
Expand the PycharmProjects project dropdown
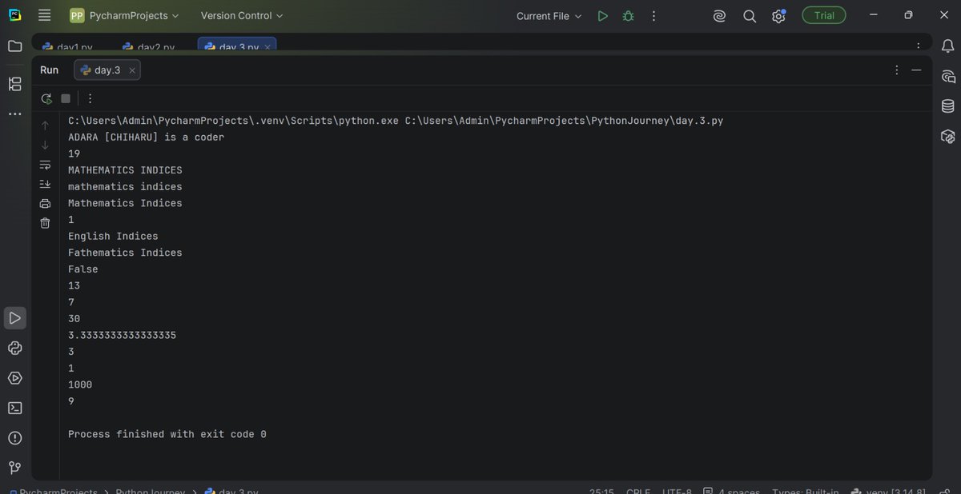pos(124,15)
